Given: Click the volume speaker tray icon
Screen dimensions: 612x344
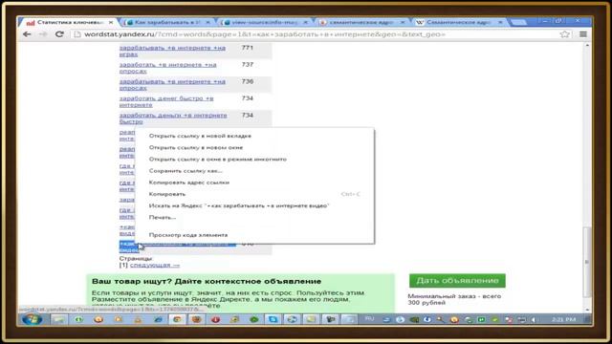Looking at the screenshot, I should pos(534,319).
